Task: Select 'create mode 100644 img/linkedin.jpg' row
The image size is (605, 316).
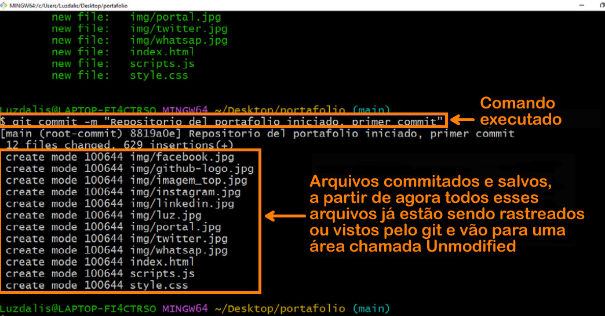Action: point(120,204)
